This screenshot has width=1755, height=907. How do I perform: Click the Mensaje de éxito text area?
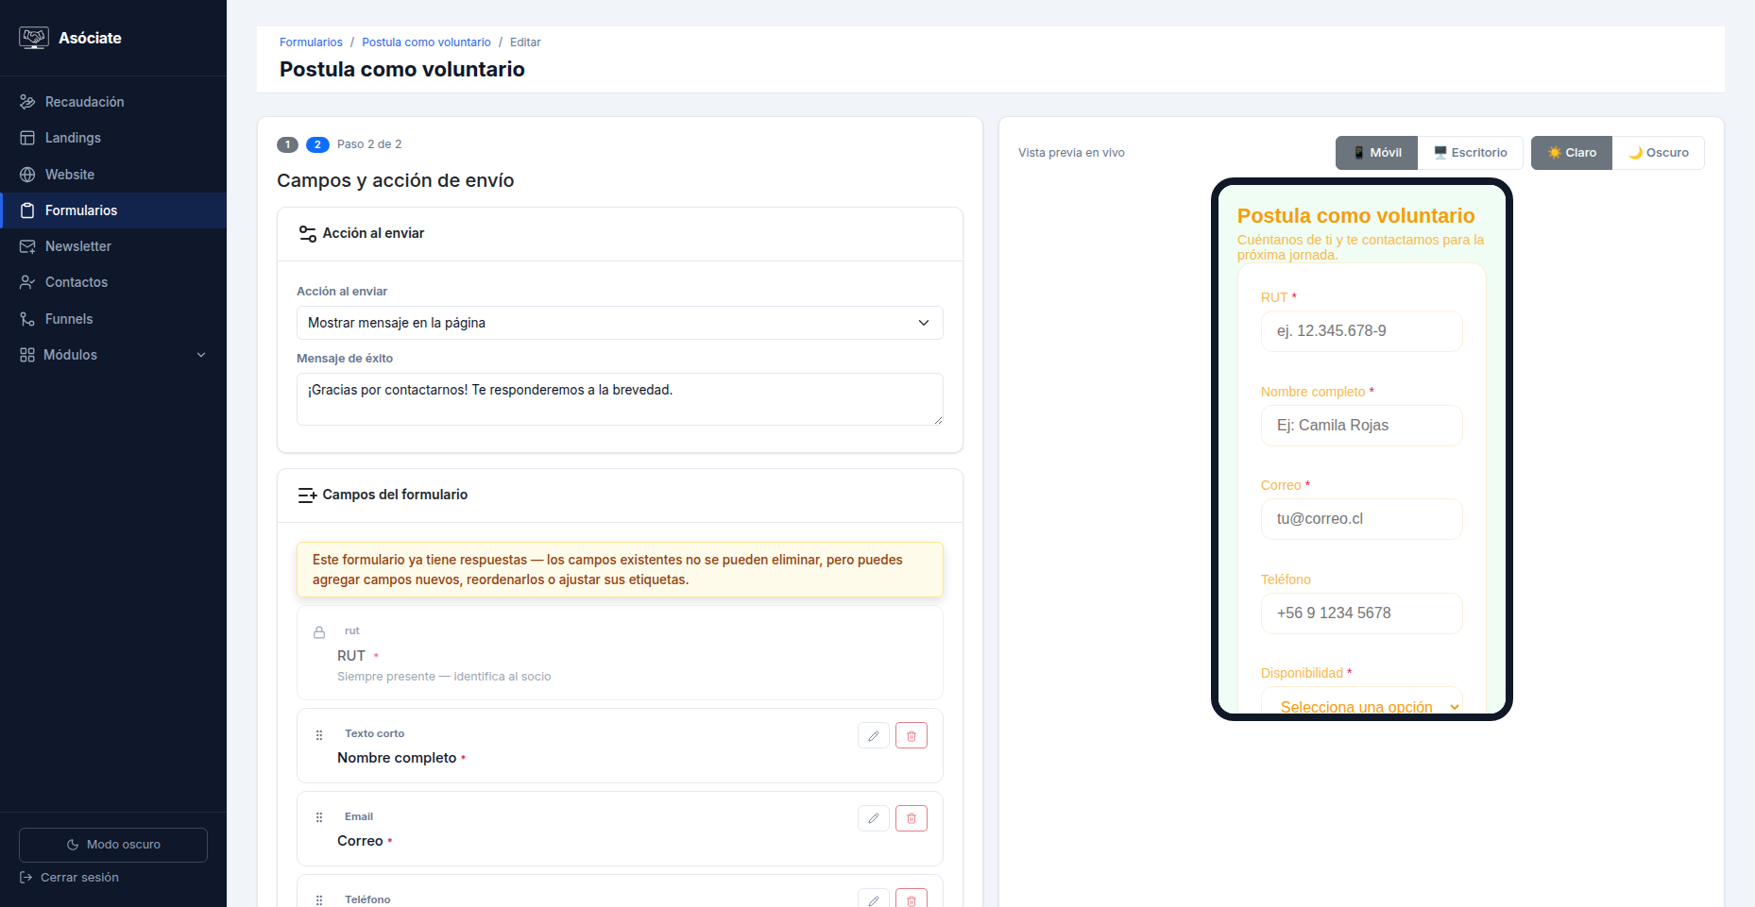coord(620,399)
